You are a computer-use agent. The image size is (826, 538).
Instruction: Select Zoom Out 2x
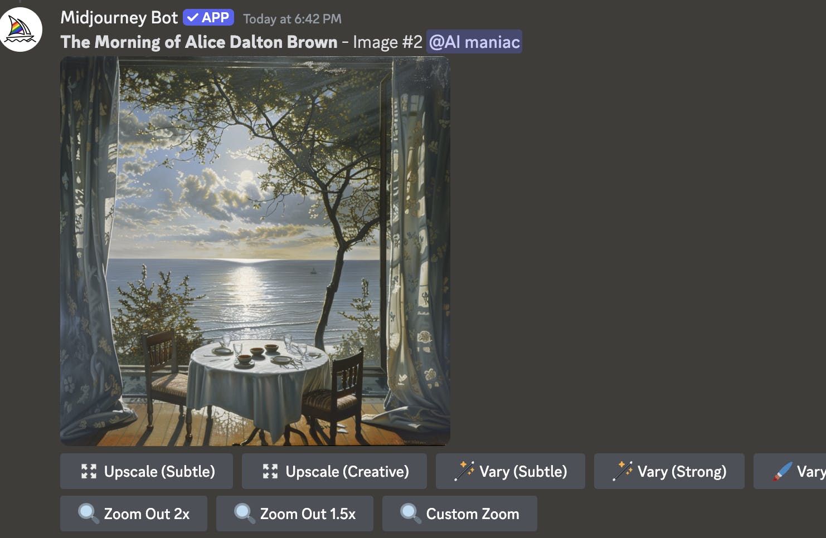(x=134, y=513)
